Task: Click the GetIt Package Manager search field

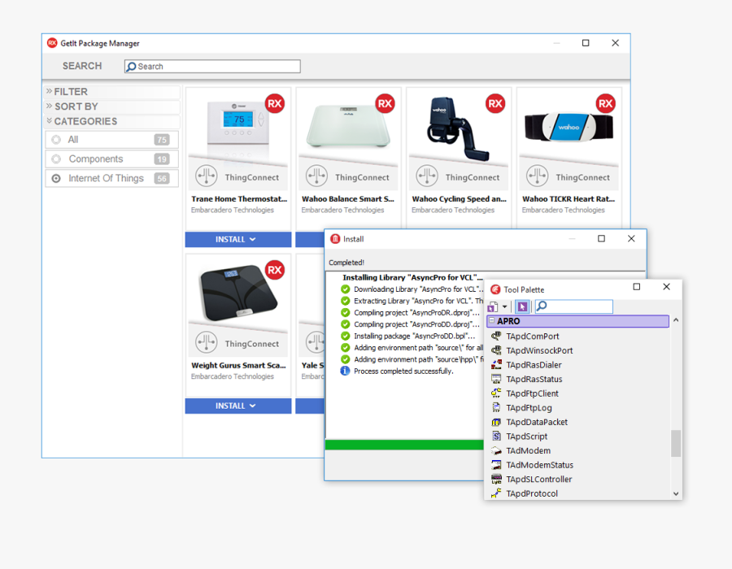Action: 212,66
